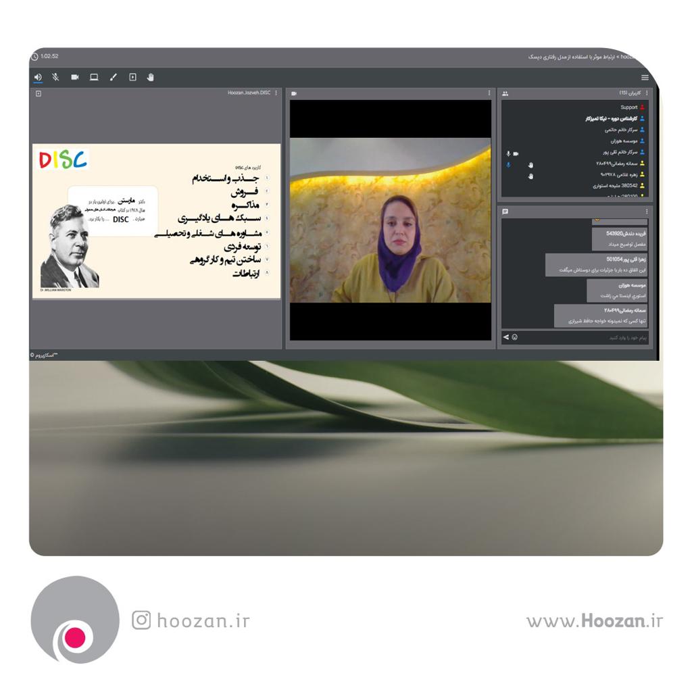Viewport: 692px width, 692px height.
Task: Open the emoji picker in chat
Action: point(514,337)
